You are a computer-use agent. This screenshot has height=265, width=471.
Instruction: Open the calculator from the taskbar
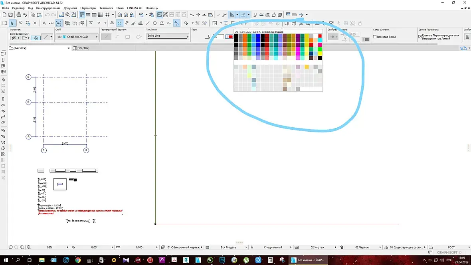point(270,260)
